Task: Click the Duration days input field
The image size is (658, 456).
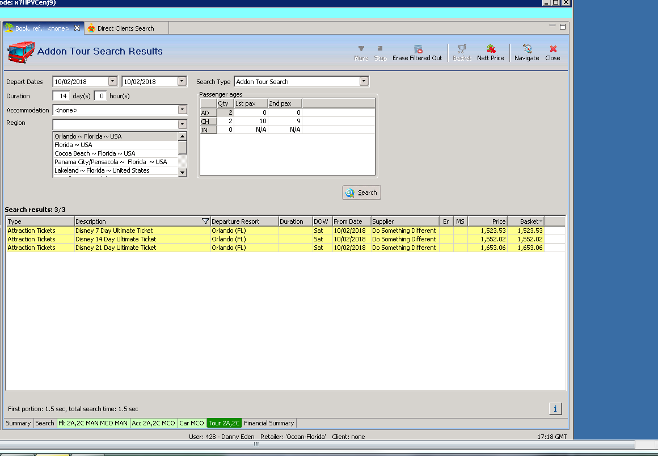Action: pos(61,96)
